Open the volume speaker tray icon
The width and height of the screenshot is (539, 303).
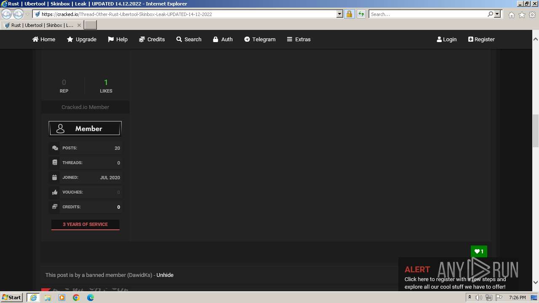[x=479, y=298]
